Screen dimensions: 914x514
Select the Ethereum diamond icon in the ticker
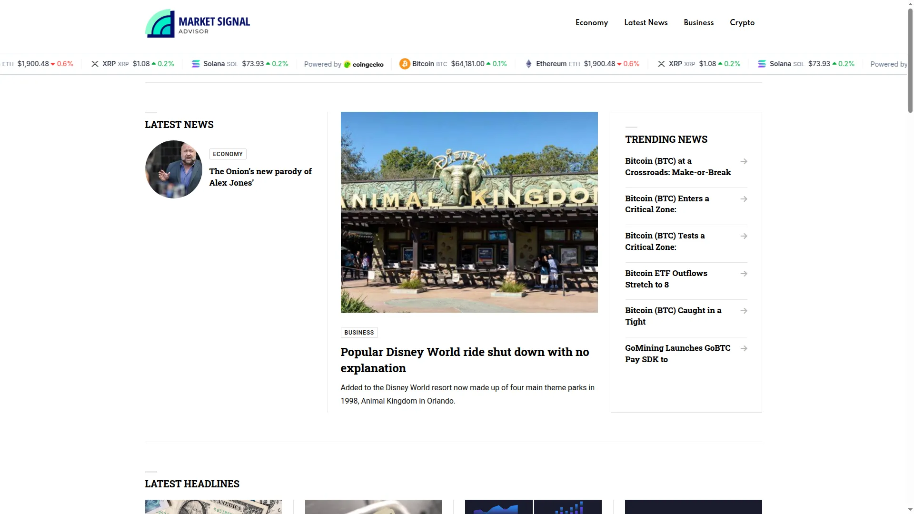528,64
